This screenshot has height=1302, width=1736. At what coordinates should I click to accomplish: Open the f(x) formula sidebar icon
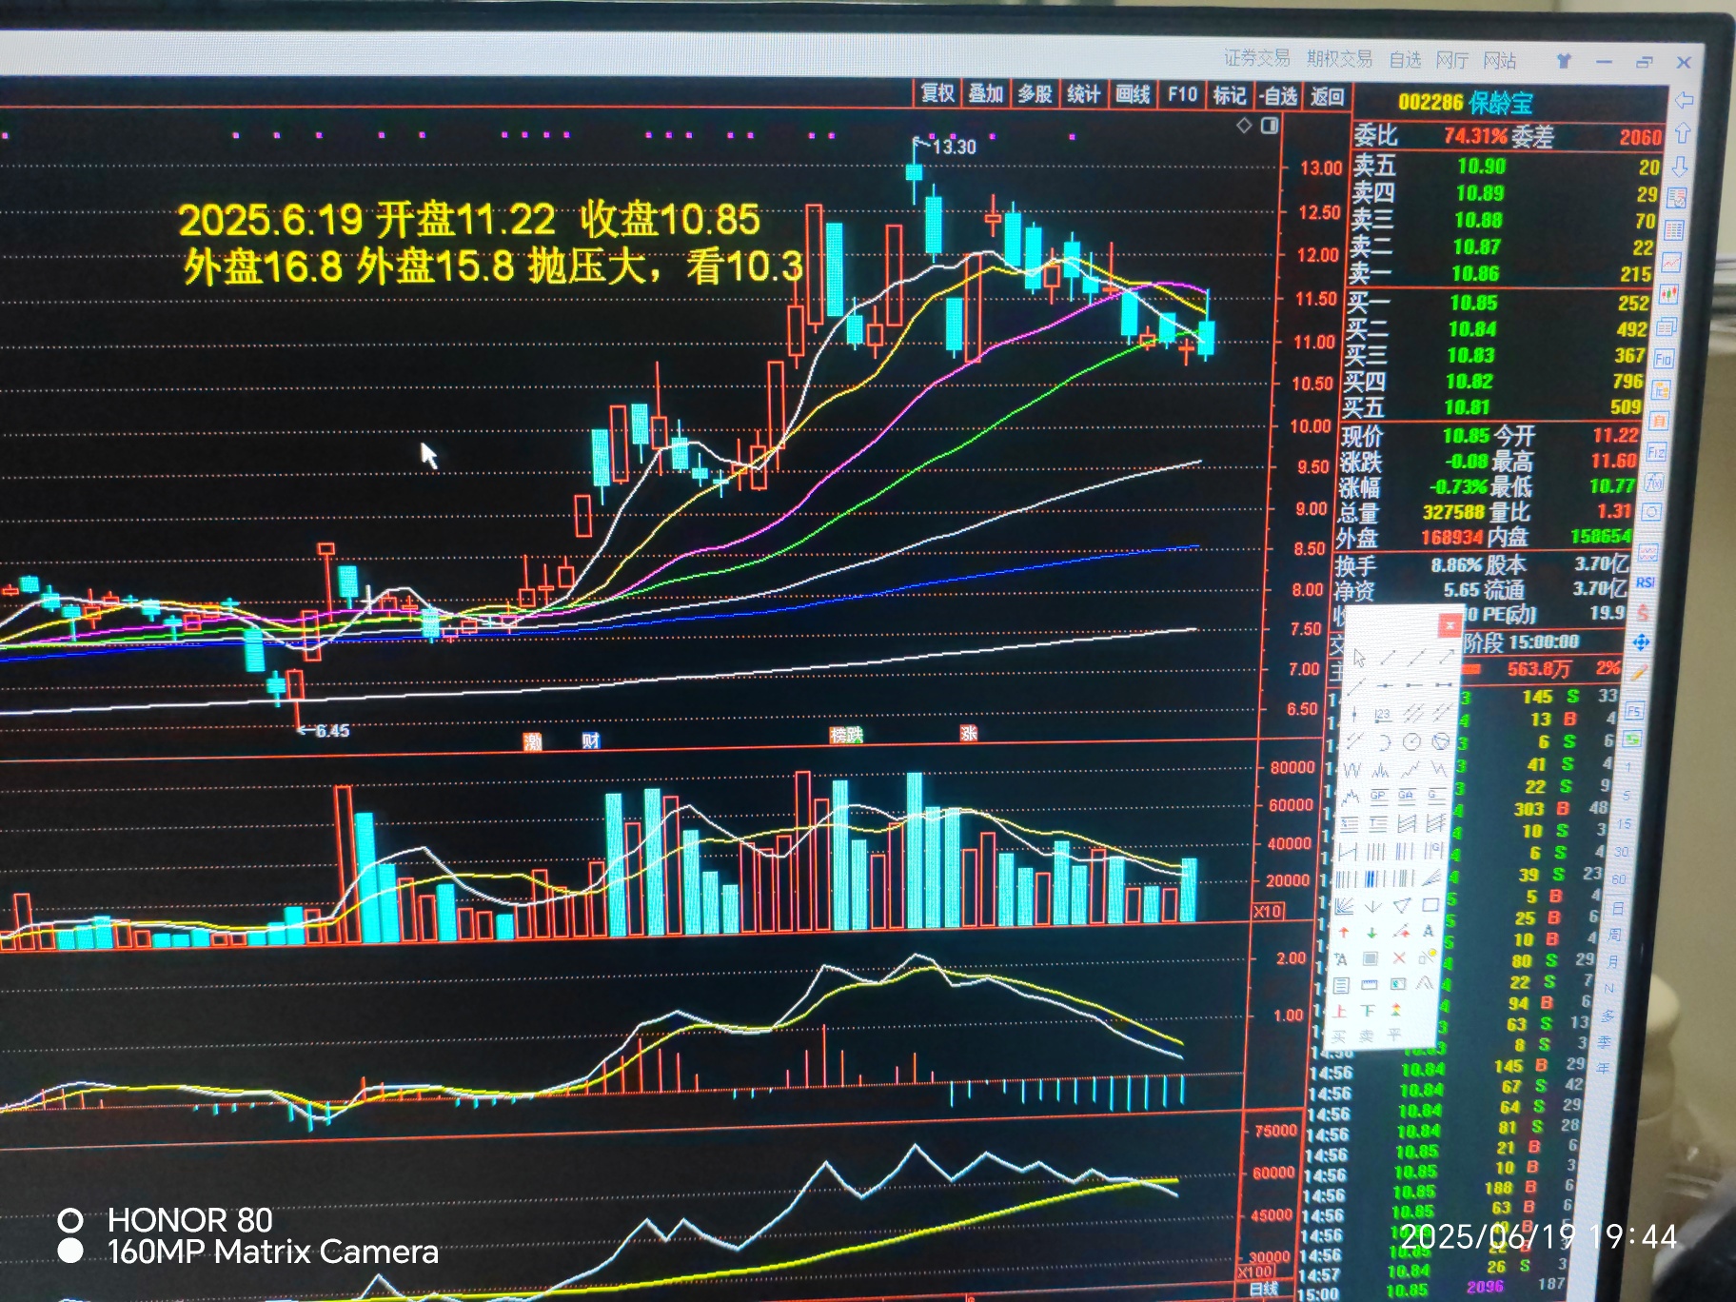1654,483
